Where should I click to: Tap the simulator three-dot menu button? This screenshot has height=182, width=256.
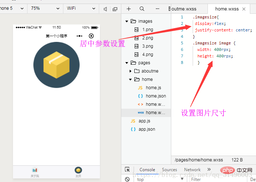pyautogui.click(x=80, y=36)
